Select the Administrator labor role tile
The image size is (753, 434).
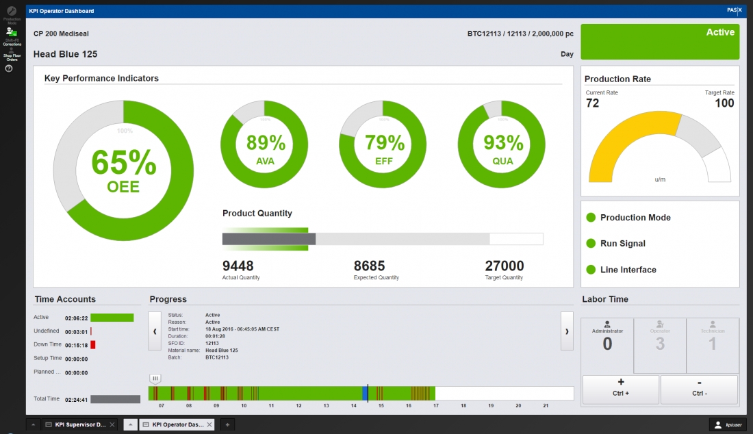pyautogui.click(x=607, y=345)
